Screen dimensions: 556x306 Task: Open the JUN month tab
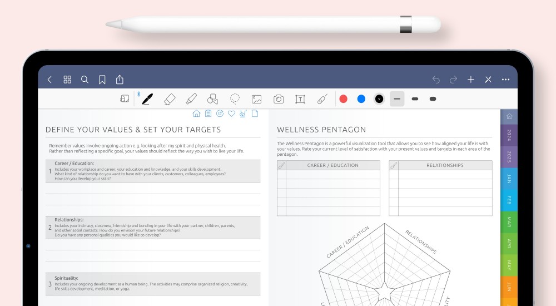509,287
